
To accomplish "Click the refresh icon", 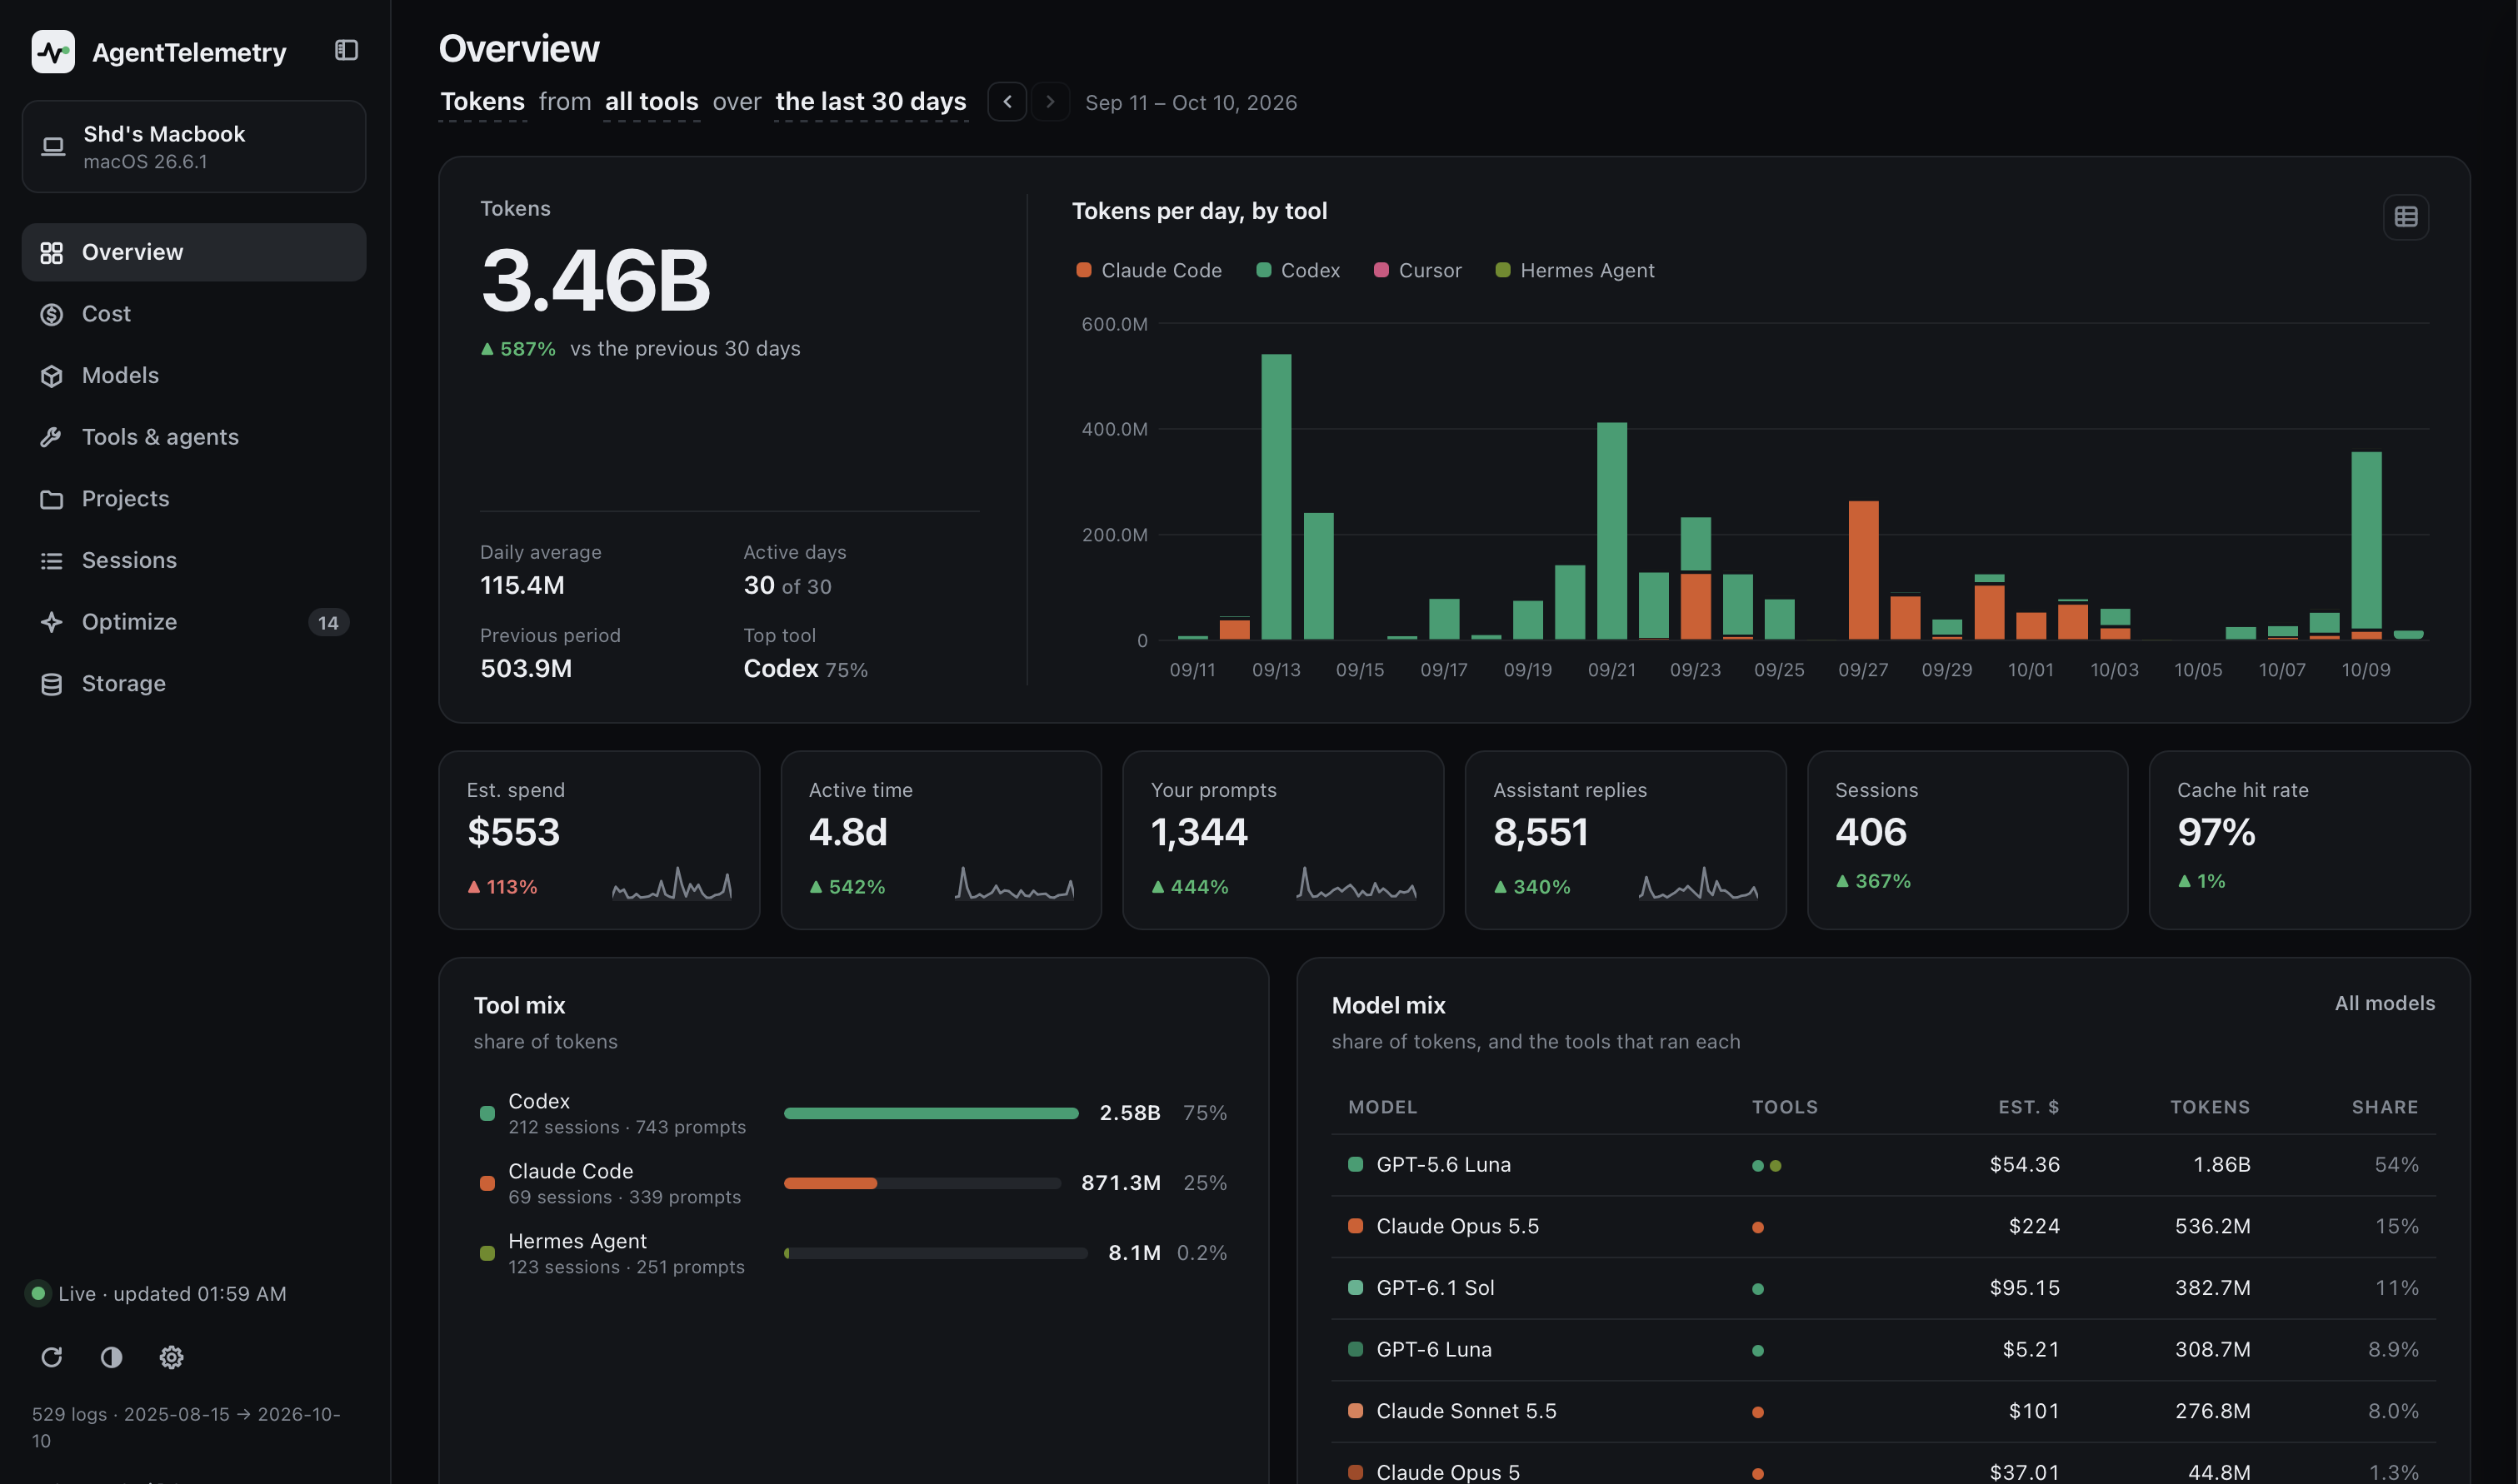I will 52,1357.
